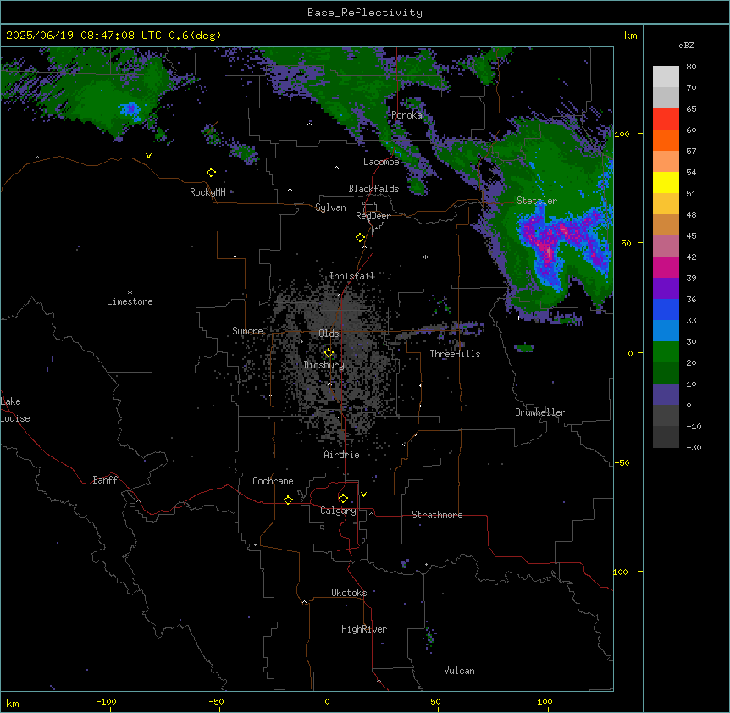Click the white plus marker south of Stettler storm

tap(518, 318)
